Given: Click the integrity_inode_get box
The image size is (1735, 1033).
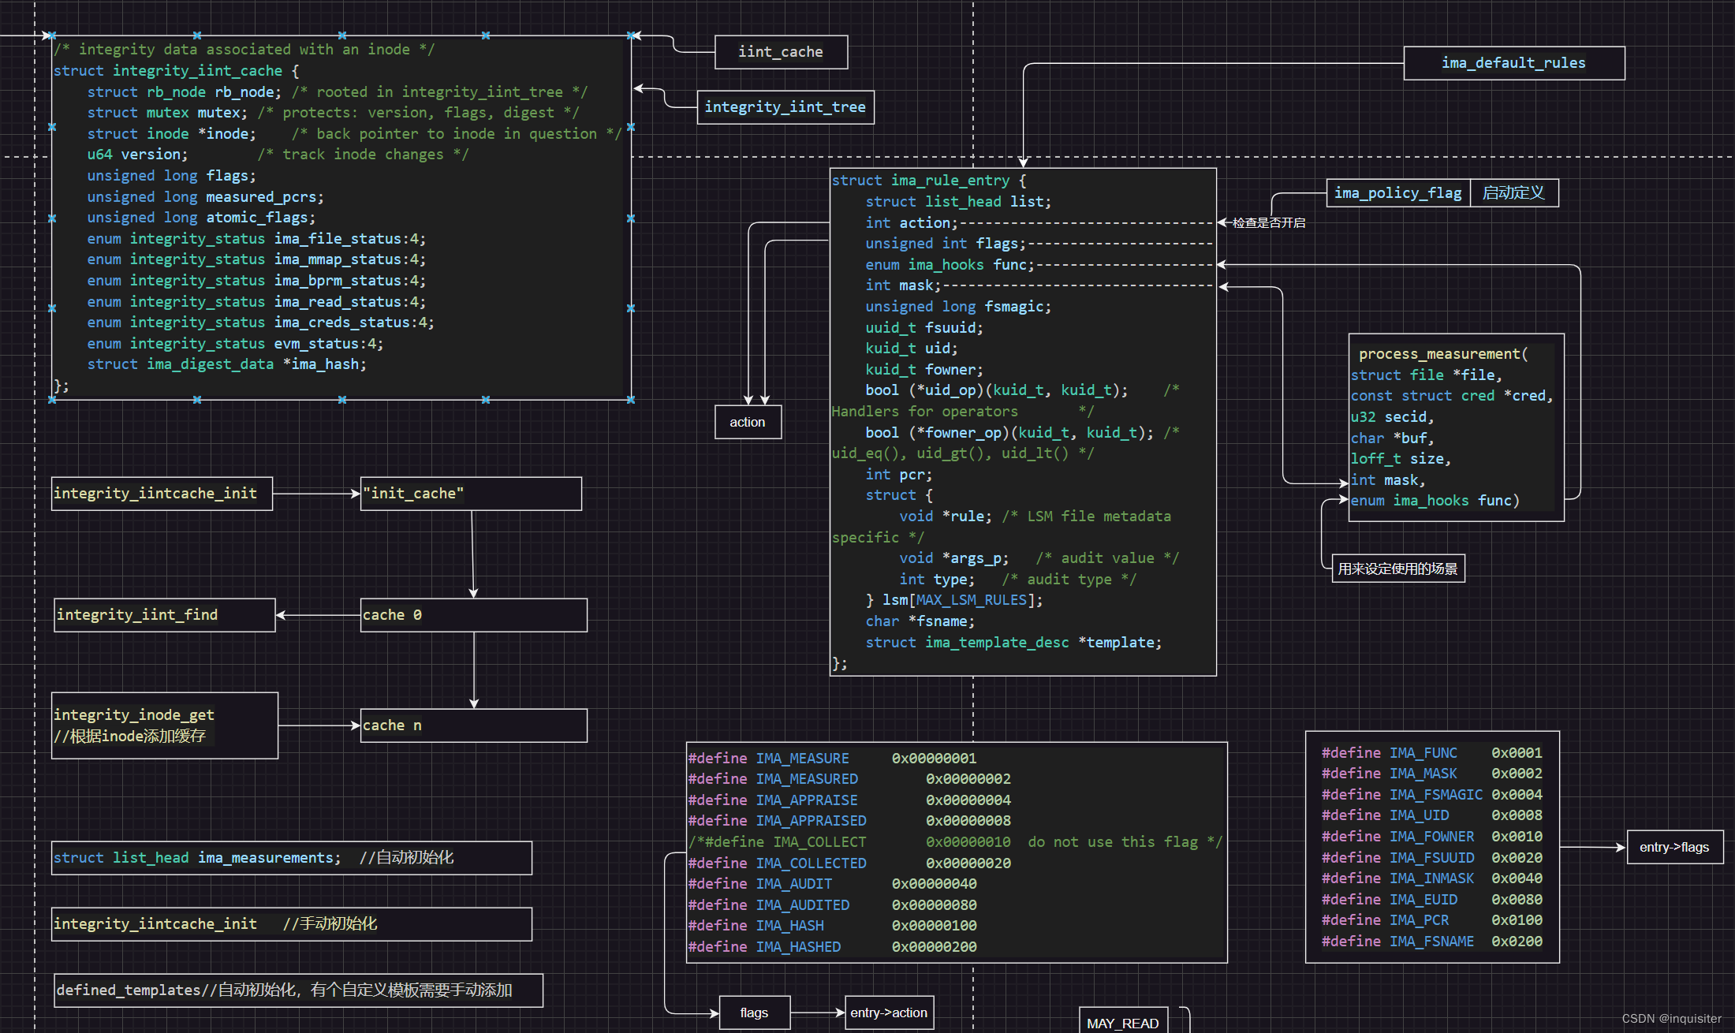Looking at the screenshot, I should pos(164,725).
